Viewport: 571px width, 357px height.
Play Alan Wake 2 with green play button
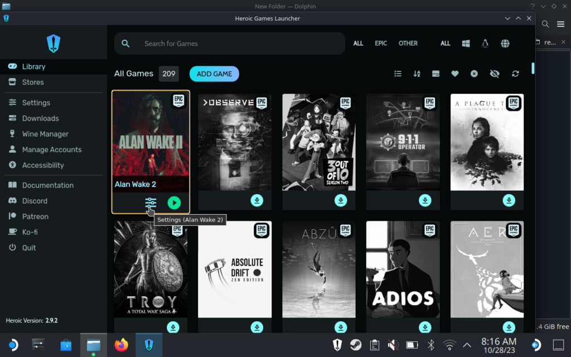click(174, 203)
